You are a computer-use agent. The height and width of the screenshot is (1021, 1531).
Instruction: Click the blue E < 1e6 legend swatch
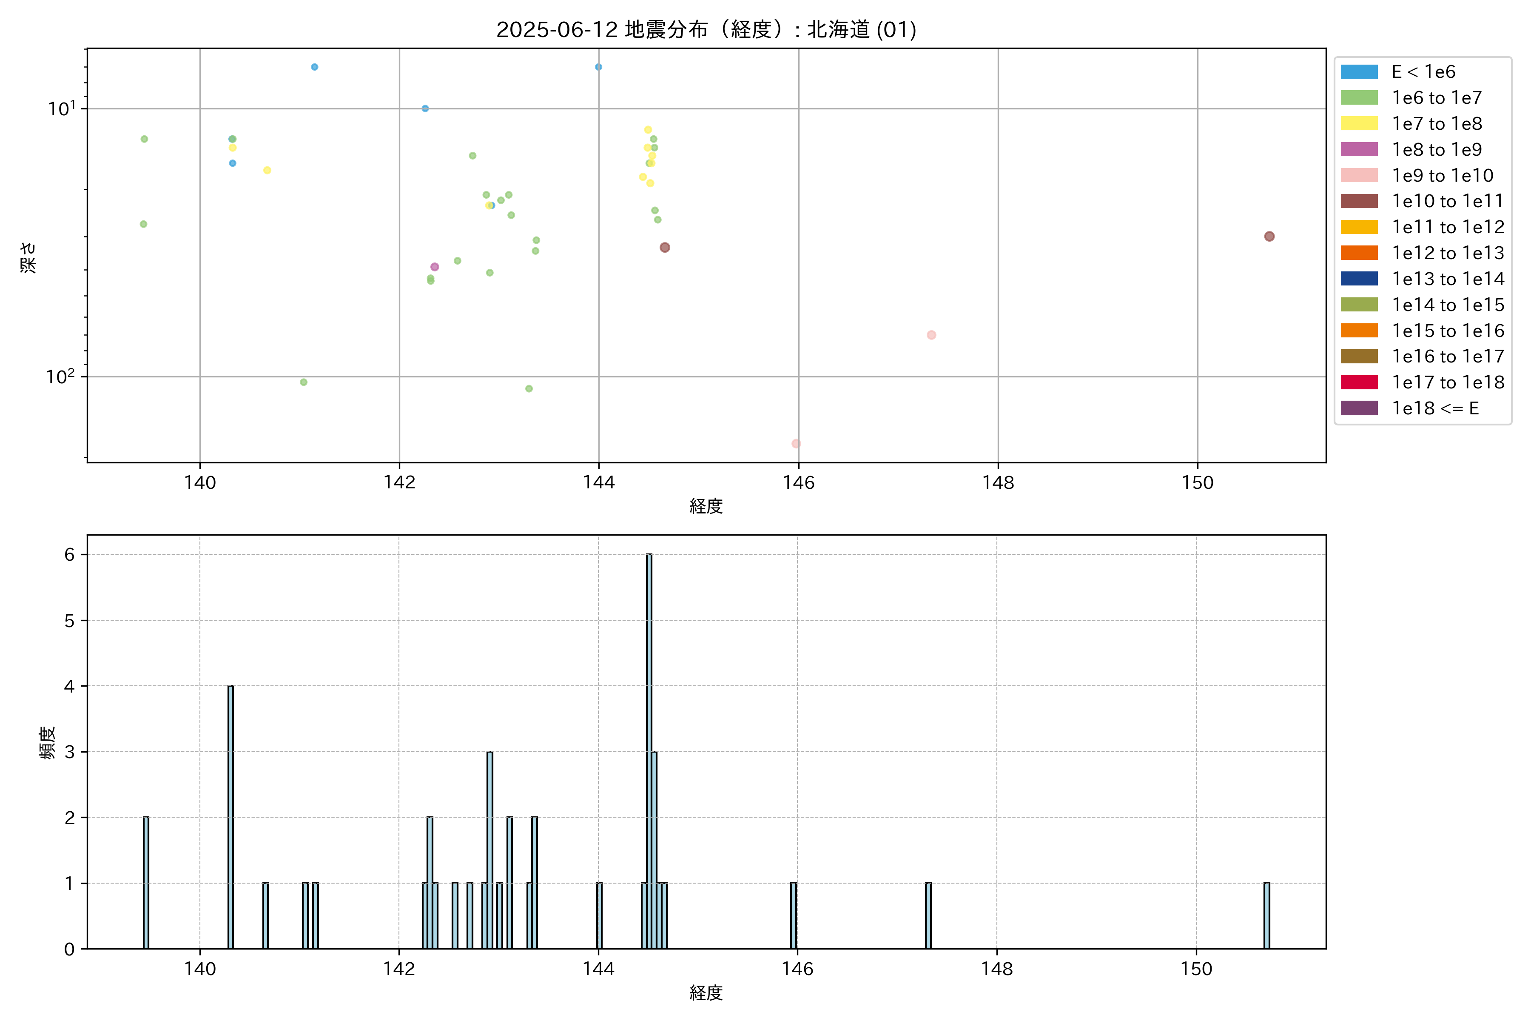pos(1358,71)
